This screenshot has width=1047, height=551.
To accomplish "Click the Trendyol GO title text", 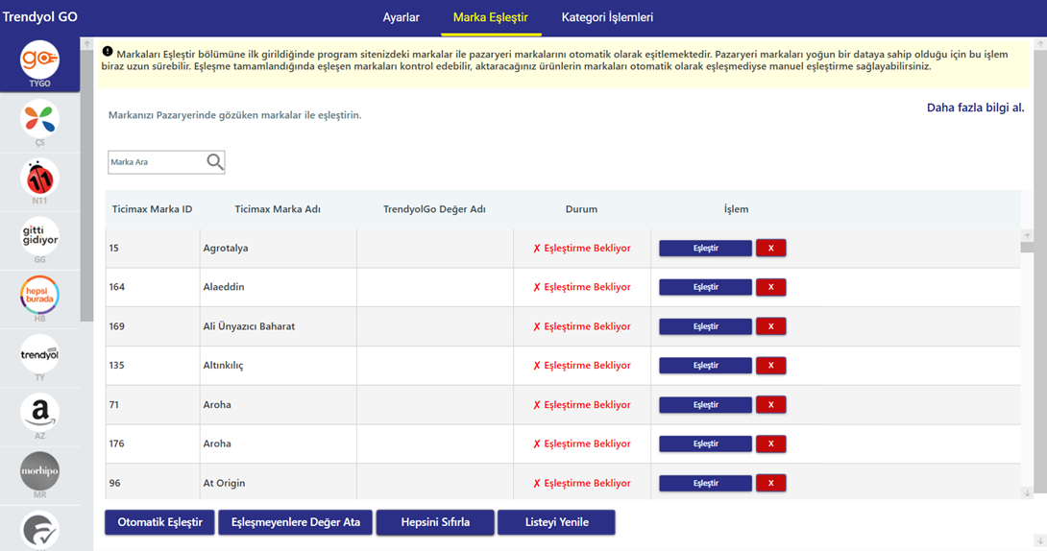I will click(x=39, y=17).
